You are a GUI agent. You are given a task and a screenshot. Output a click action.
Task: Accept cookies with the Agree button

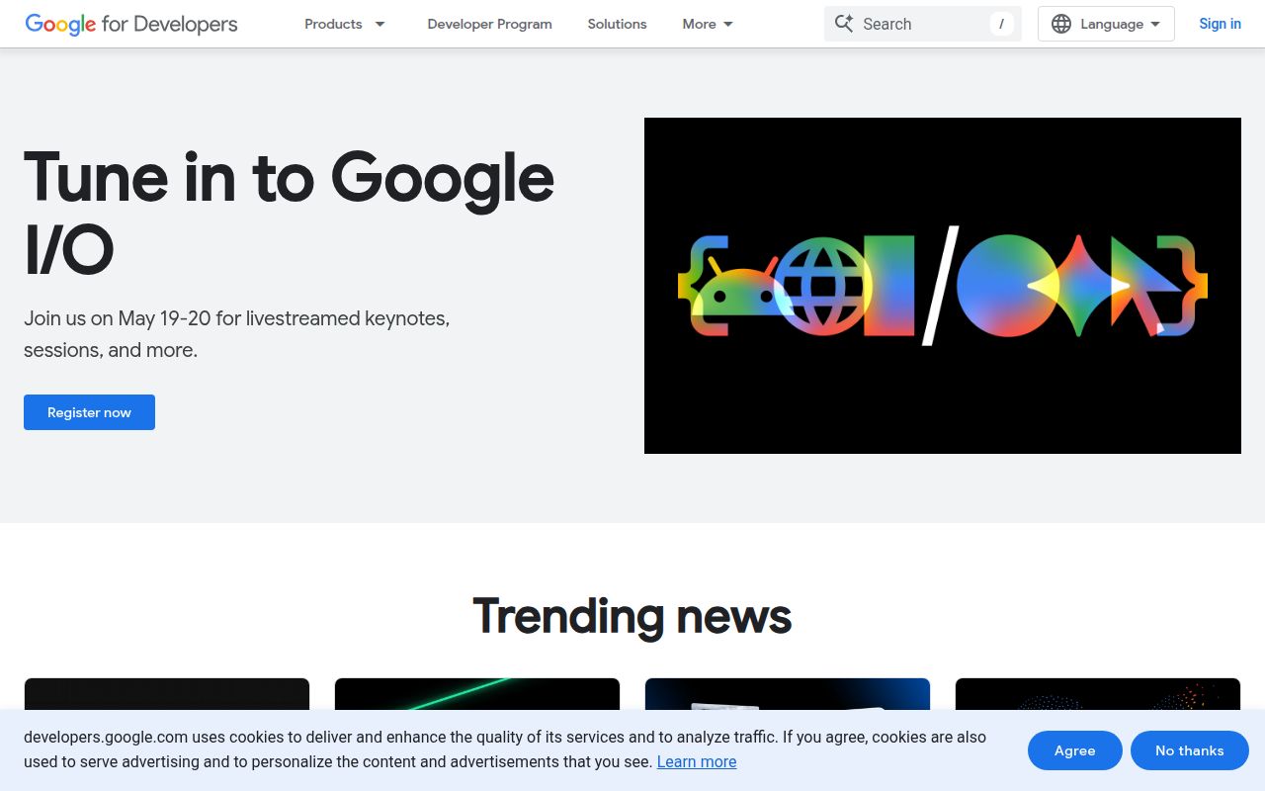click(1074, 750)
